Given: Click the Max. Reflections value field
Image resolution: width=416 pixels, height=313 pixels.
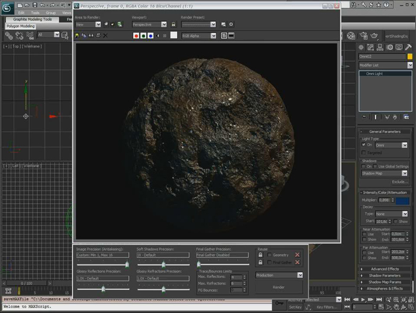Looking at the screenshot, I should 236,277.
